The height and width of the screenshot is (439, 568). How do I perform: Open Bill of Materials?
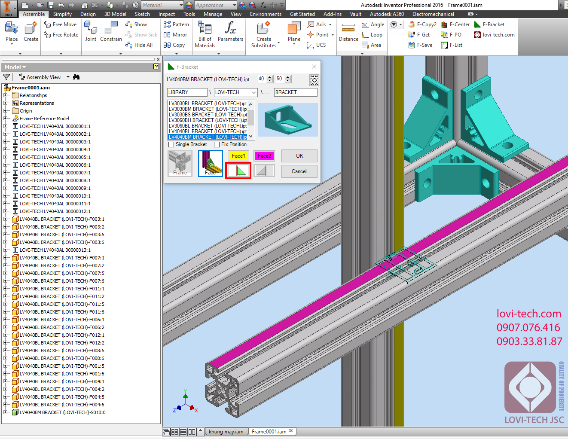pos(205,34)
